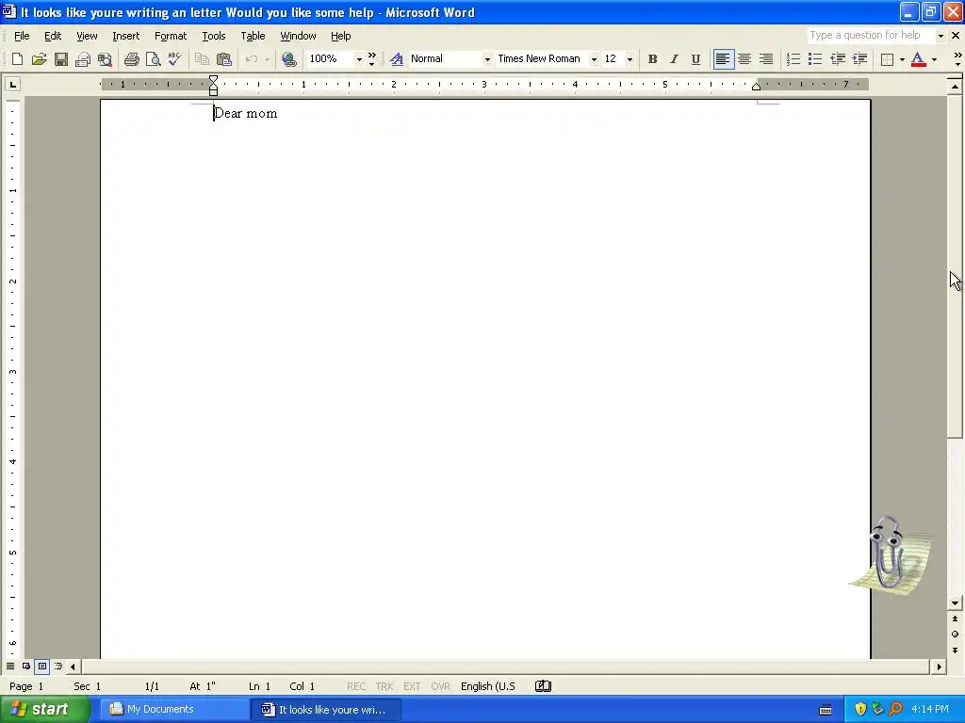Switch to Web Layout view

pyautogui.click(x=26, y=666)
